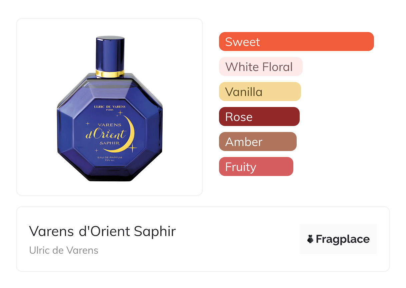Click the large star sparkle beside the moon
Image resolution: width=406 pixels, height=288 pixels.
click(132, 147)
